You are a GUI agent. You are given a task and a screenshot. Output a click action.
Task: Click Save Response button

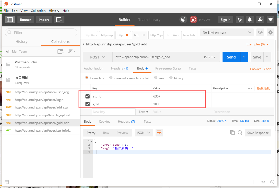tap(258, 133)
